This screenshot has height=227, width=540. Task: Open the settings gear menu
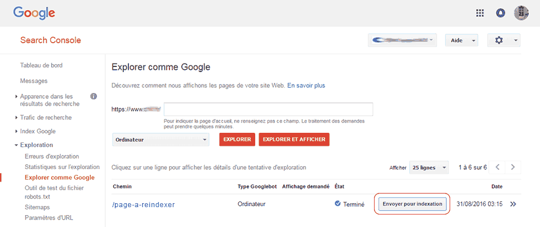pos(504,40)
